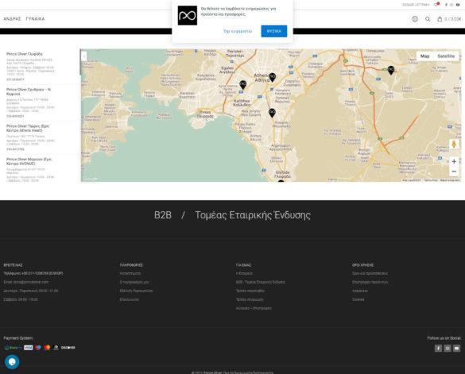Open Instagram icon in top bar
This screenshot has width=465, height=374.
(x=451, y=5)
